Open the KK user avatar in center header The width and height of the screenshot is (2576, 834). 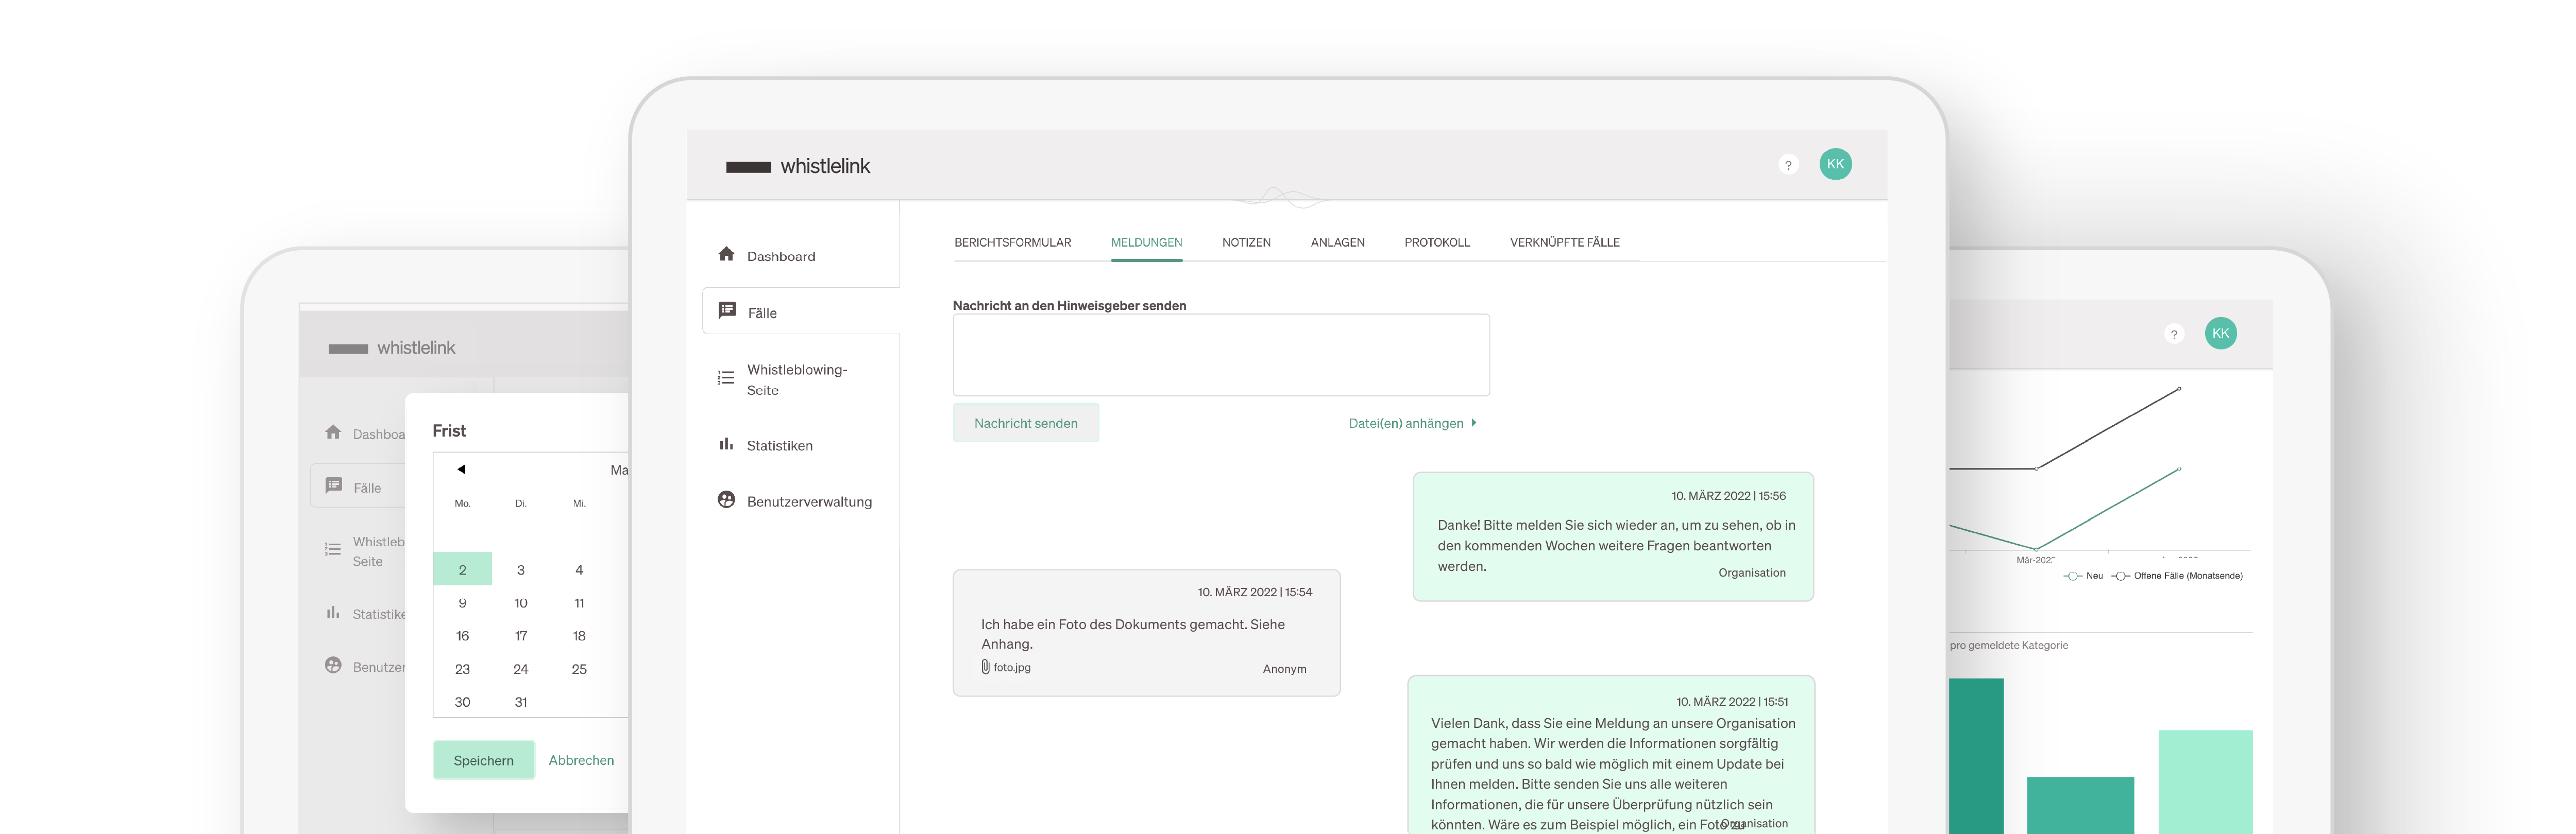click(x=1835, y=164)
